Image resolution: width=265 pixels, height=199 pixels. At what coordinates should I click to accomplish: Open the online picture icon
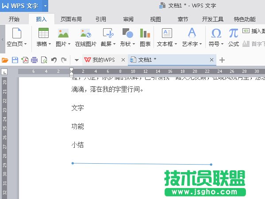86,33
